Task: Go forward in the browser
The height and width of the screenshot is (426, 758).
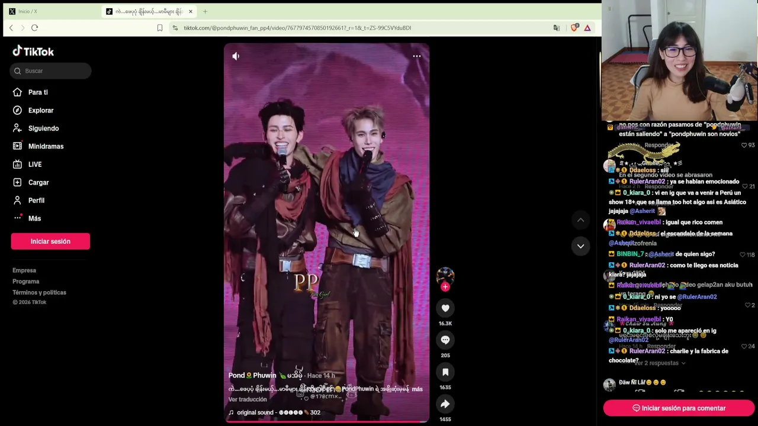Action: click(x=23, y=28)
